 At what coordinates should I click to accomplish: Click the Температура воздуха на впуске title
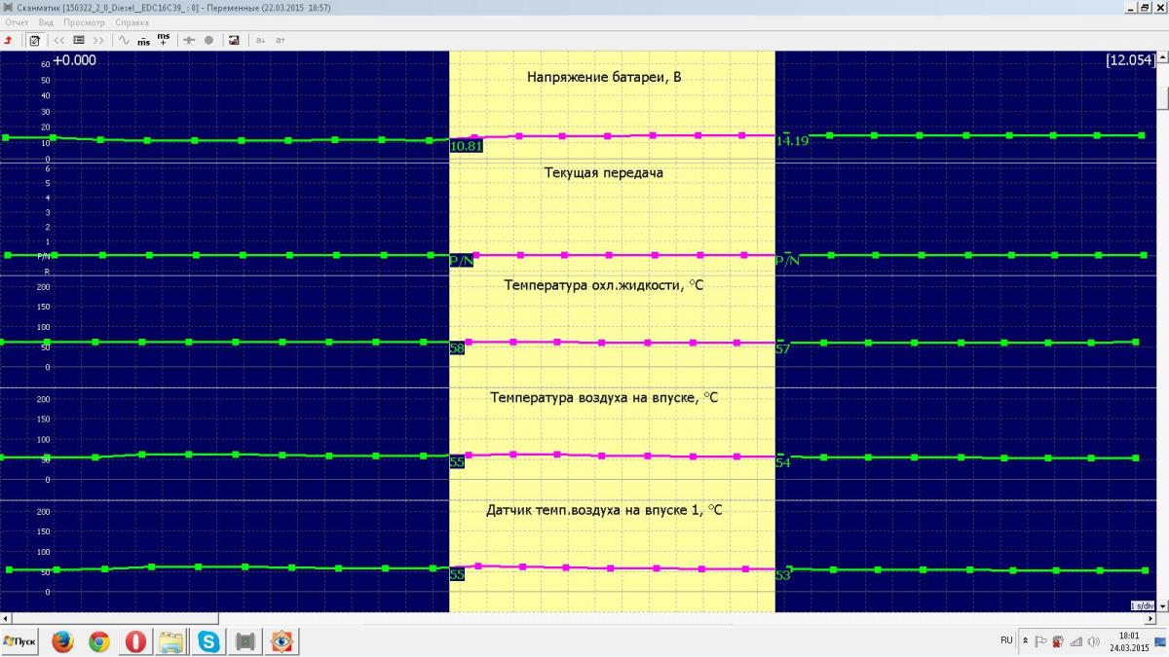tap(604, 397)
